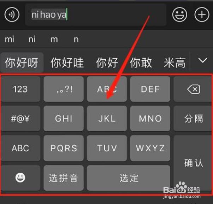This screenshot has height=204, width=213.
Task: Tap the backspace delete key
Action: pos(193,89)
